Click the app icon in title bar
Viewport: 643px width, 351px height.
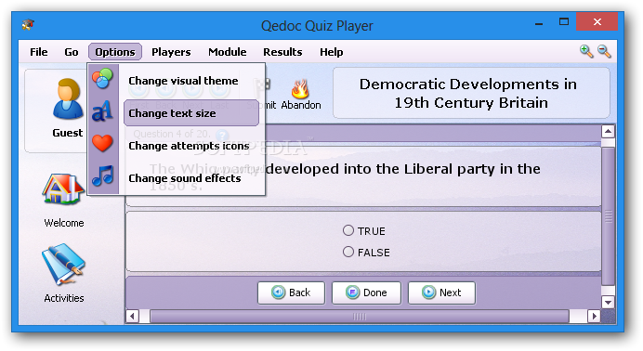28,24
